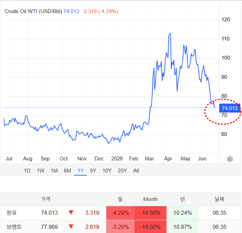This screenshot has width=242, height=233.
Task: Click the blue 74.013 price label
Action: pyautogui.click(x=230, y=108)
